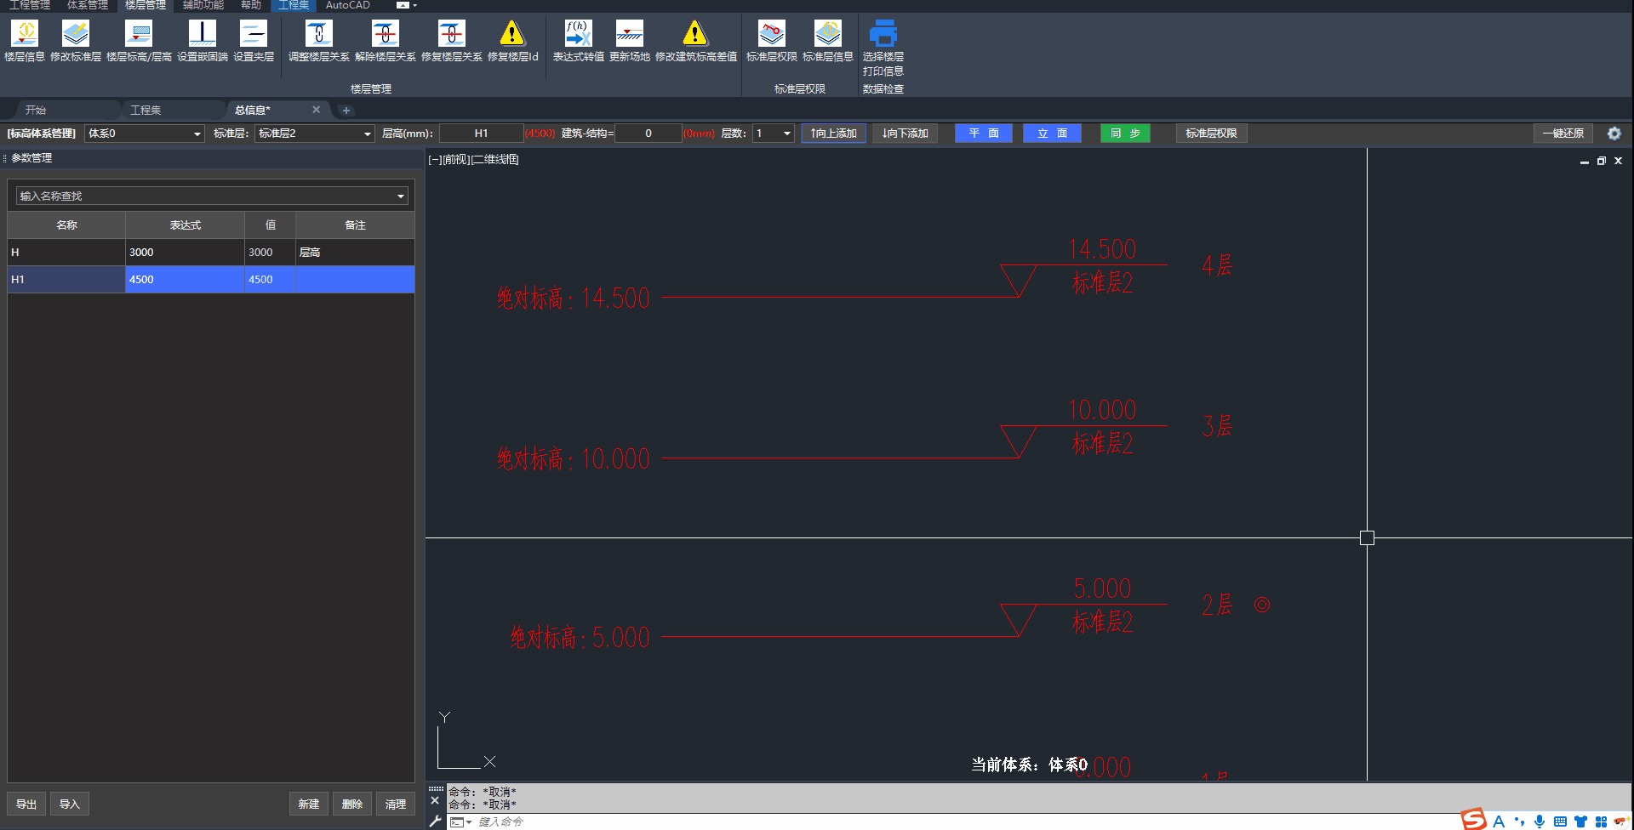Open settings gear beside 一键还原
The image size is (1634, 830).
(x=1614, y=134)
